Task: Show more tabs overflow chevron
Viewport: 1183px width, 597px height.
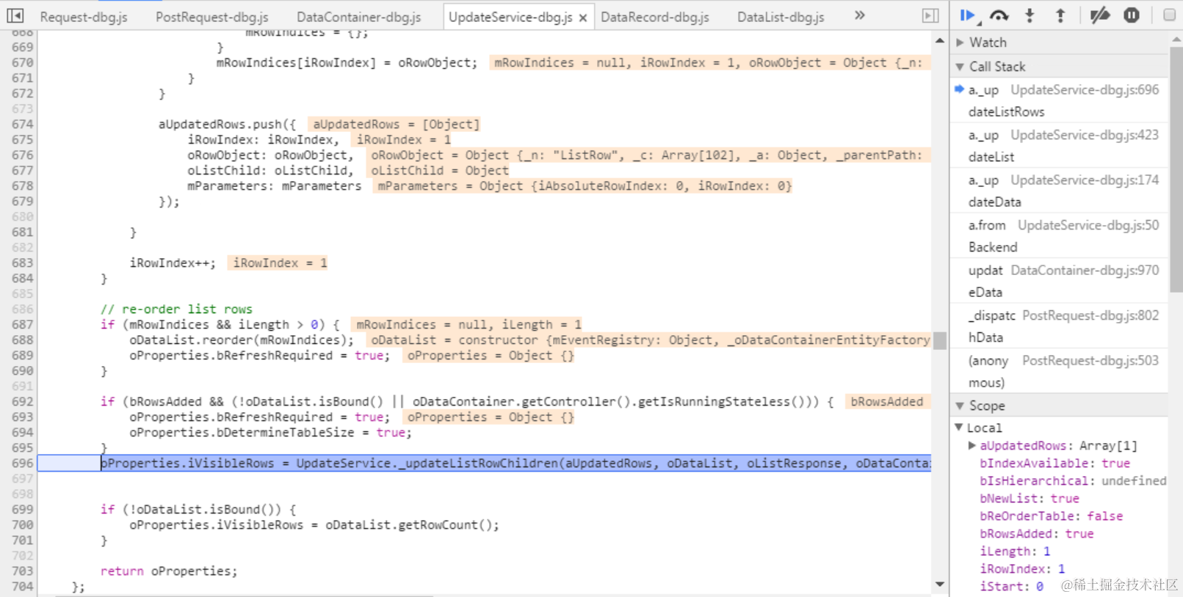Action: [x=859, y=15]
